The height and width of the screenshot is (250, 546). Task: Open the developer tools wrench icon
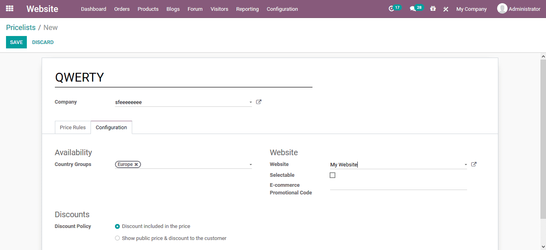[445, 8]
